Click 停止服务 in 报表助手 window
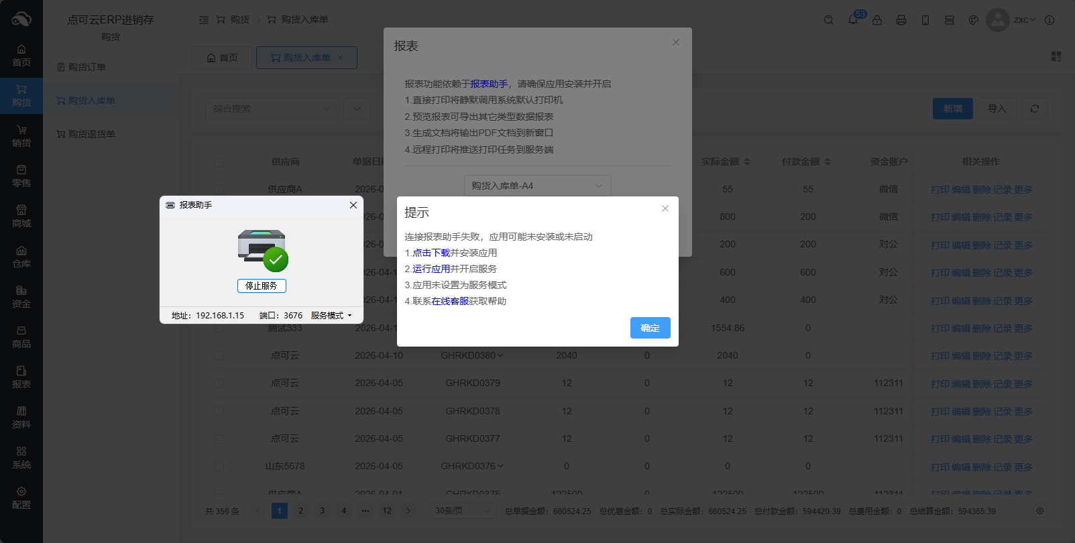The image size is (1075, 543). pos(262,286)
